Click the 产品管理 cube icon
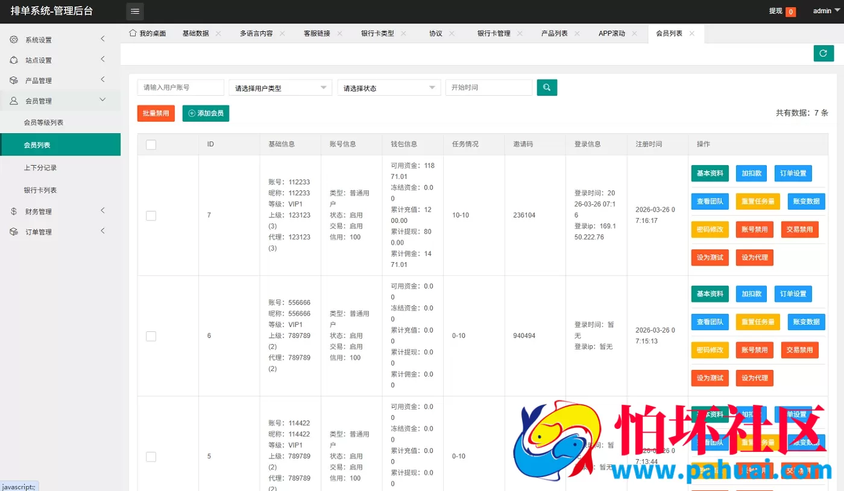844x491 pixels. [14, 80]
